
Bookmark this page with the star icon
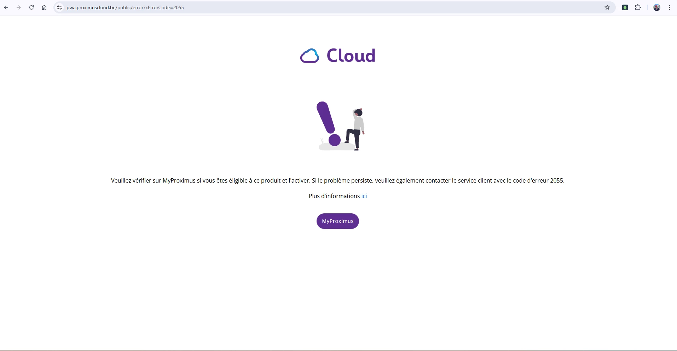click(607, 7)
